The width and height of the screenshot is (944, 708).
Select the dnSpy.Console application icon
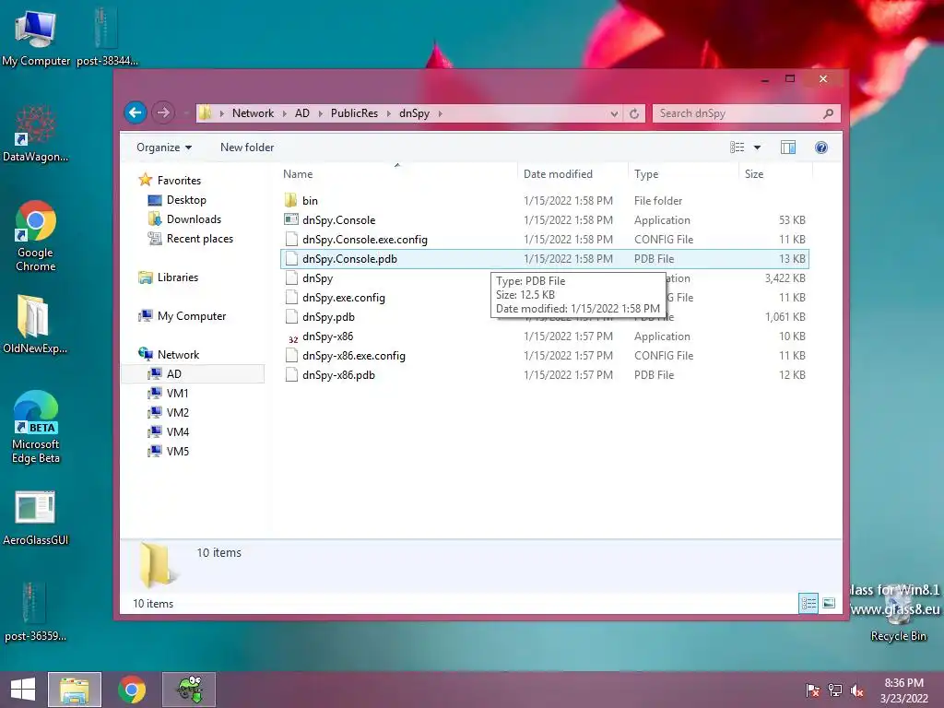(x=291, y=219)
